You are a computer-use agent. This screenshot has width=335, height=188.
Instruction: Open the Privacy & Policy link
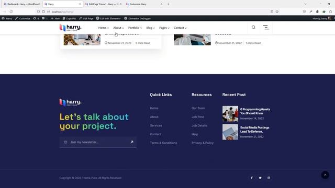click(x=203, y=143)
